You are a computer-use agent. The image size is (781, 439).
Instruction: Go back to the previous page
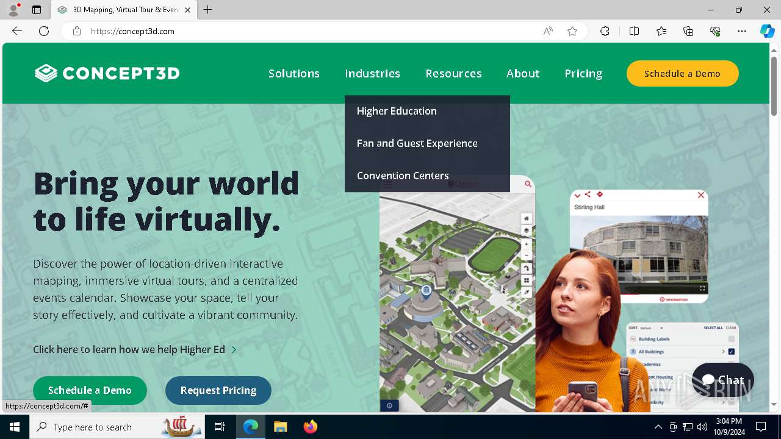[x=17, y=31]
